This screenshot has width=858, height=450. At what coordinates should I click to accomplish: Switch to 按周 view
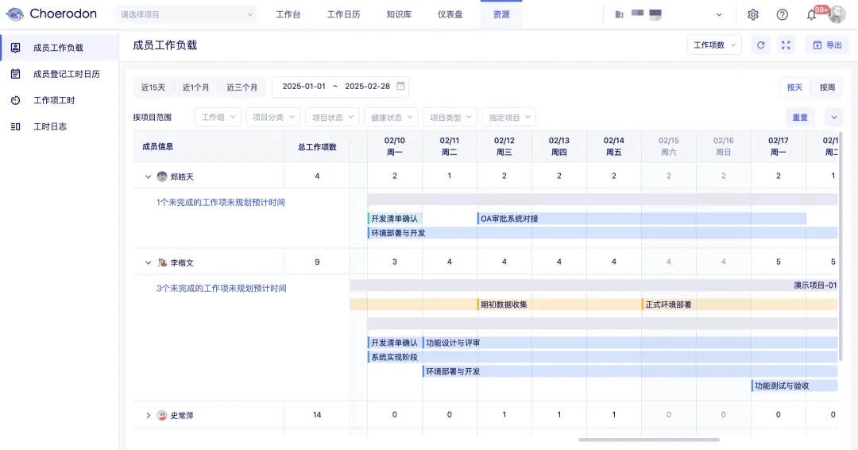point(827,87)
